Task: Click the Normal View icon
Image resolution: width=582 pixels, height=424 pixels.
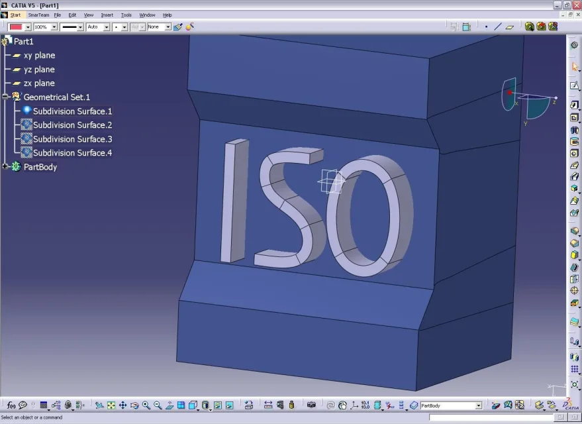Action: click(170, 405)
